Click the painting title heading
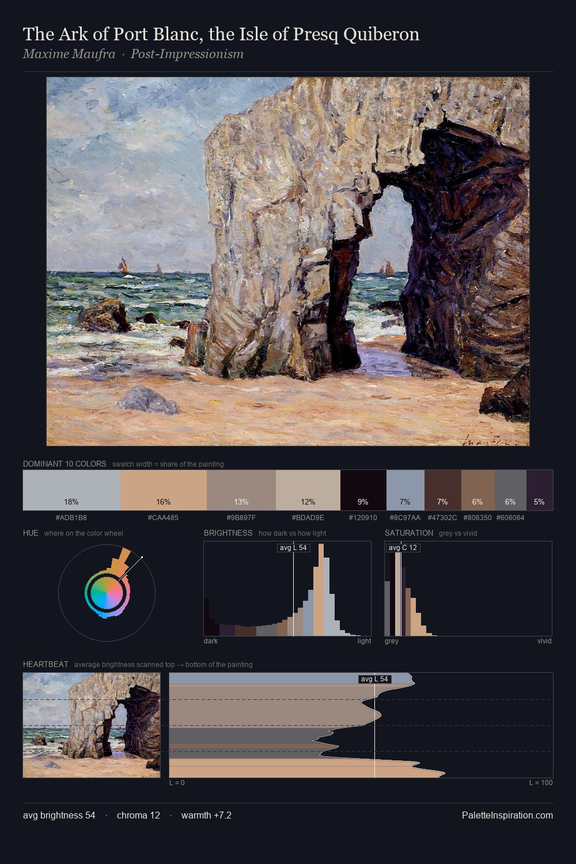This screenshot has width=576, height=864. pos(221,34)
